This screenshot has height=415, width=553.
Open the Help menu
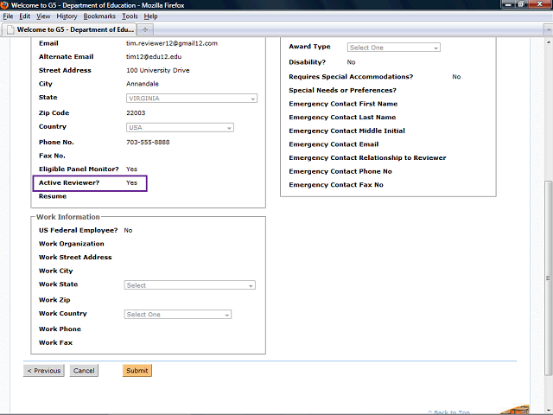coord(150,16)
